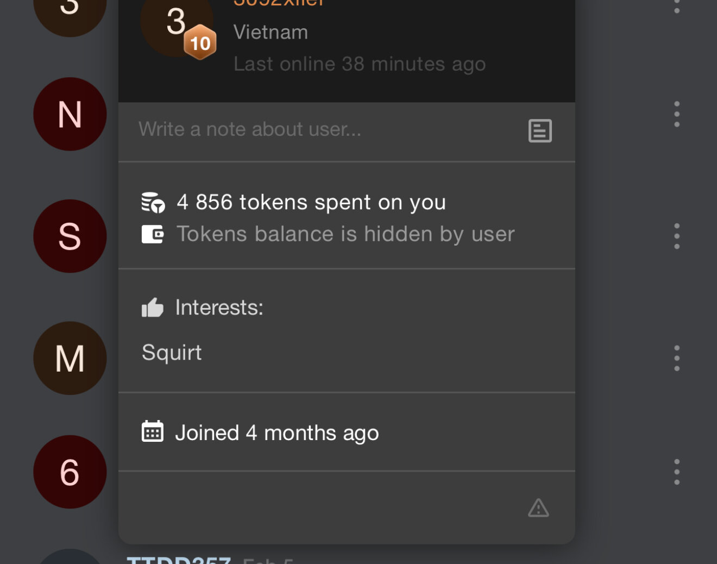Open the three-dot menu in the 6 row

tap(677, 472)
